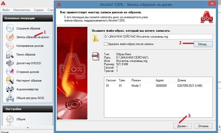Click the Alcohol icon in dialog title bar
The width and height of the screenshot is (221, 133).
tap(59, 4)
